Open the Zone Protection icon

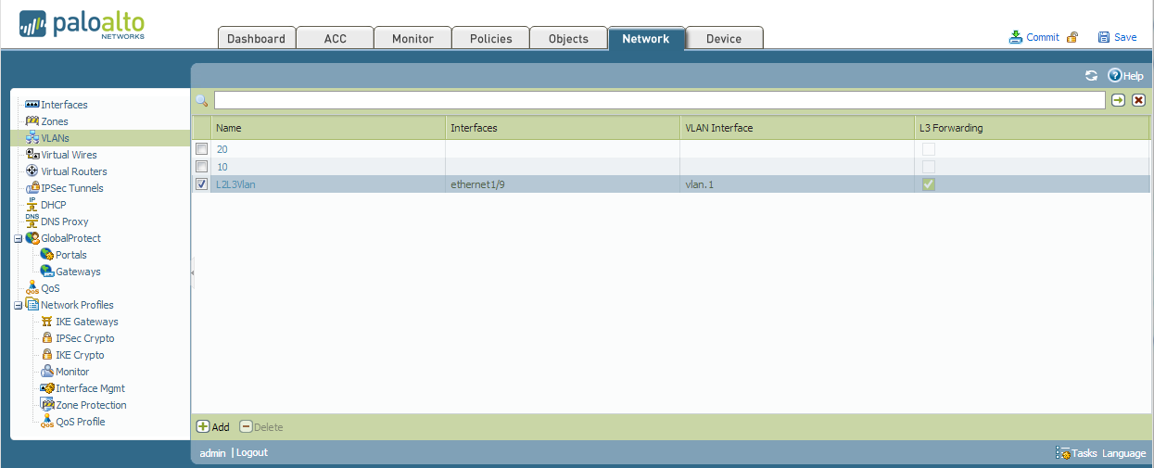pos(47,405)
